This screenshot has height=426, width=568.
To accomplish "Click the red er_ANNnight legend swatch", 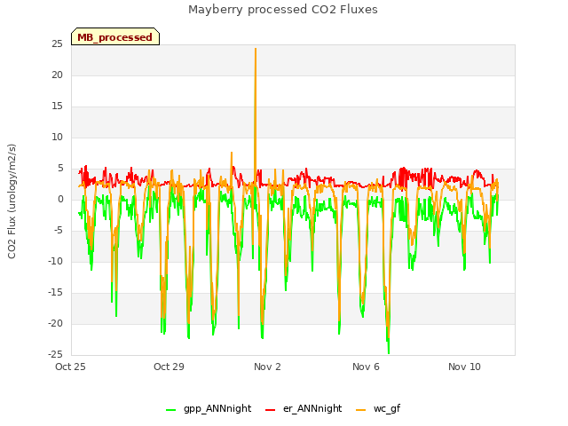I will pyautogui.click(x=270, y=410).
